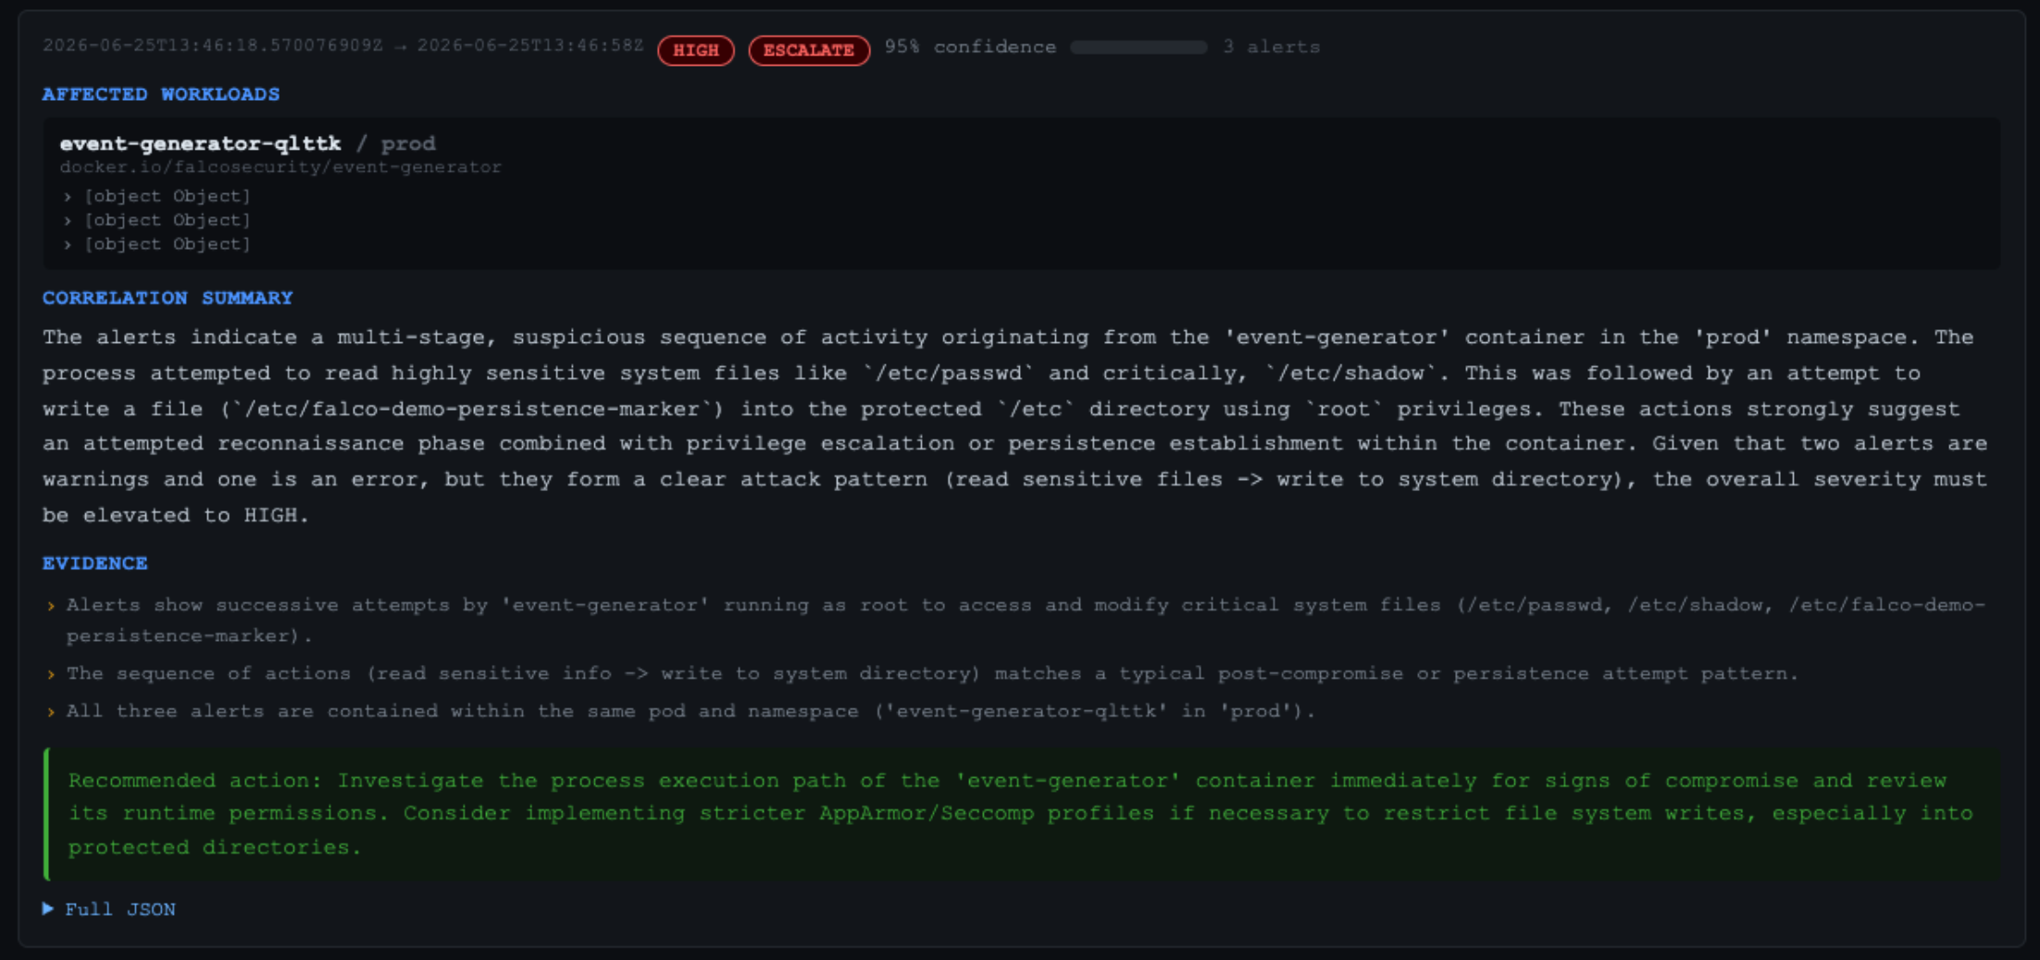Click the correlation summary paragraph text
The height and width of the screenshot is (960, 2040).
point(1015,426)
